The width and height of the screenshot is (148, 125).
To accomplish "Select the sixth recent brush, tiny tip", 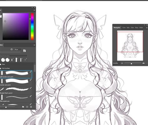I will pyautogui.click(x=26, y=60).
